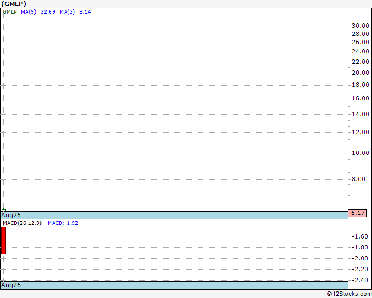
Task: Click the -2.40 MACD axis label
Action: tap(360, 280)
